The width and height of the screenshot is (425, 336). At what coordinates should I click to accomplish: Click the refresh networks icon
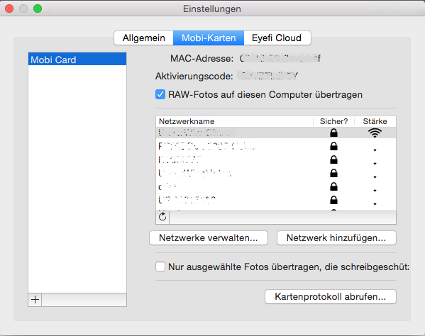[162, 217]
